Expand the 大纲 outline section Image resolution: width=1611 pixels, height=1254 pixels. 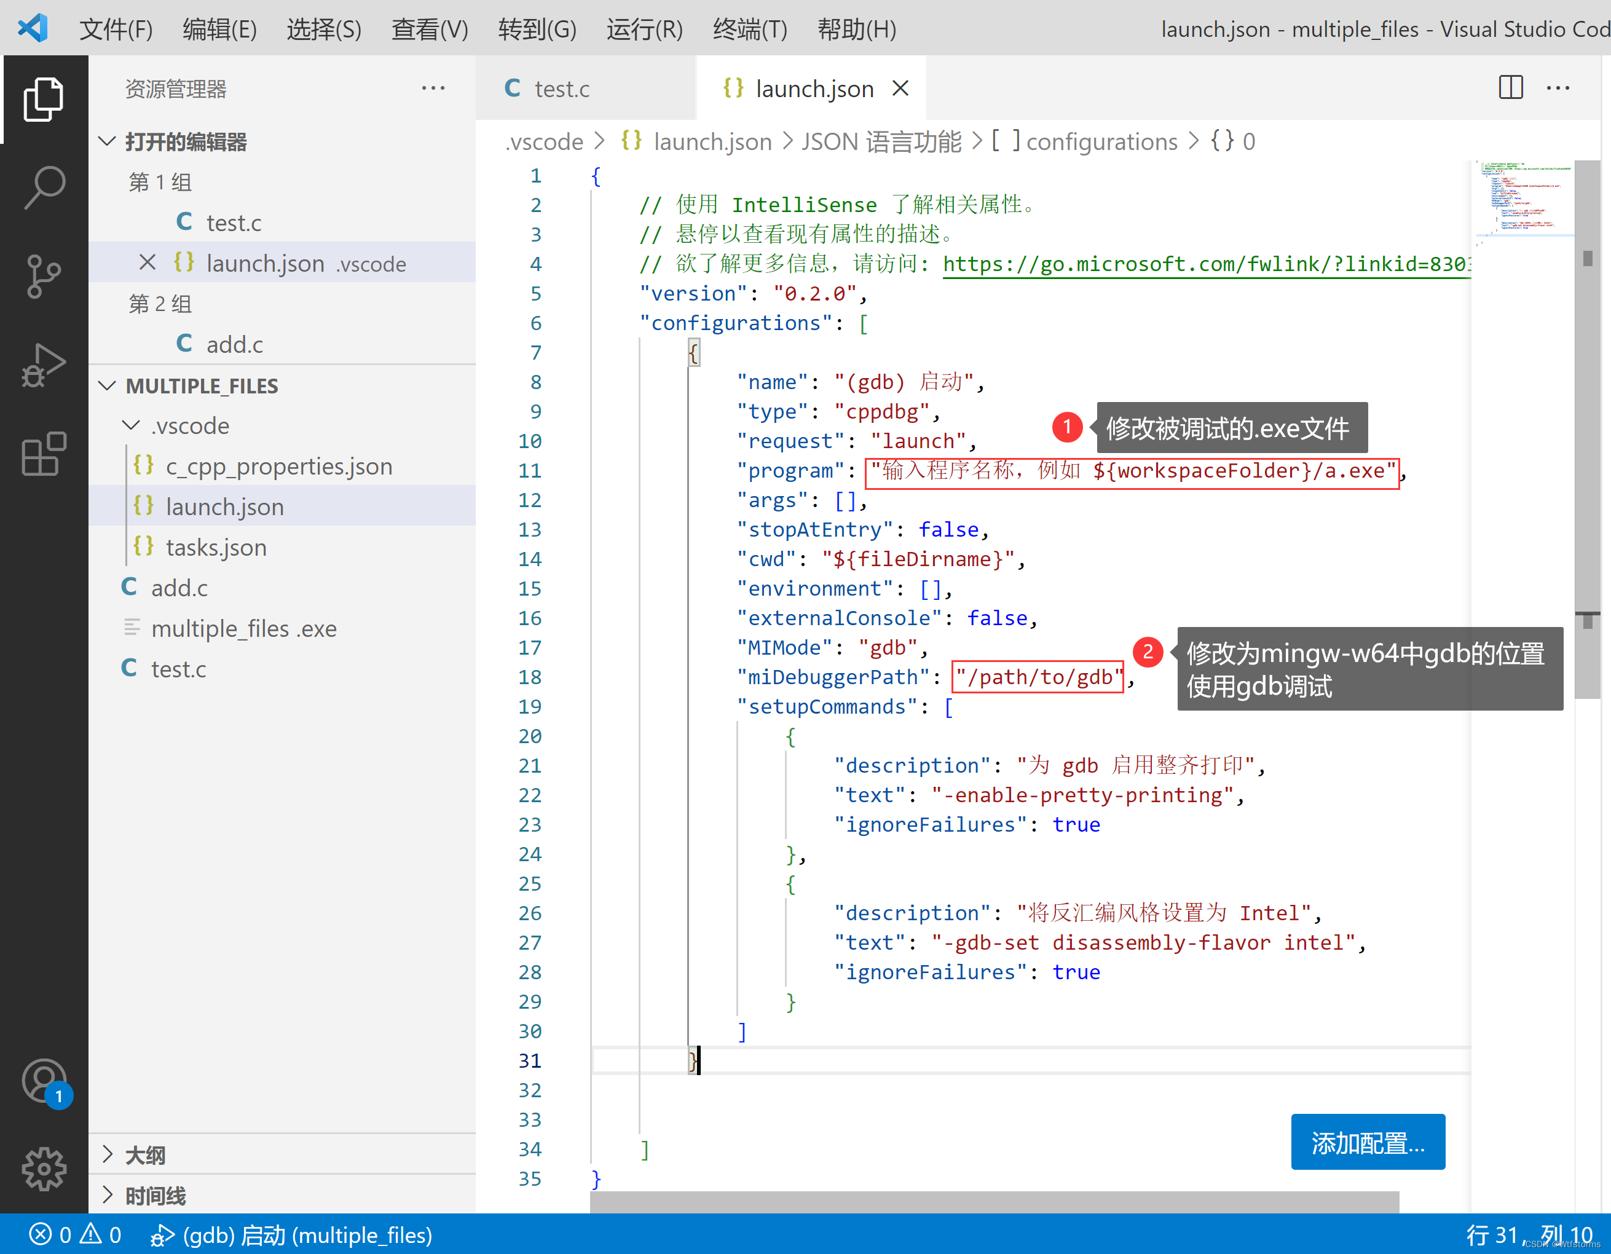108,1154
